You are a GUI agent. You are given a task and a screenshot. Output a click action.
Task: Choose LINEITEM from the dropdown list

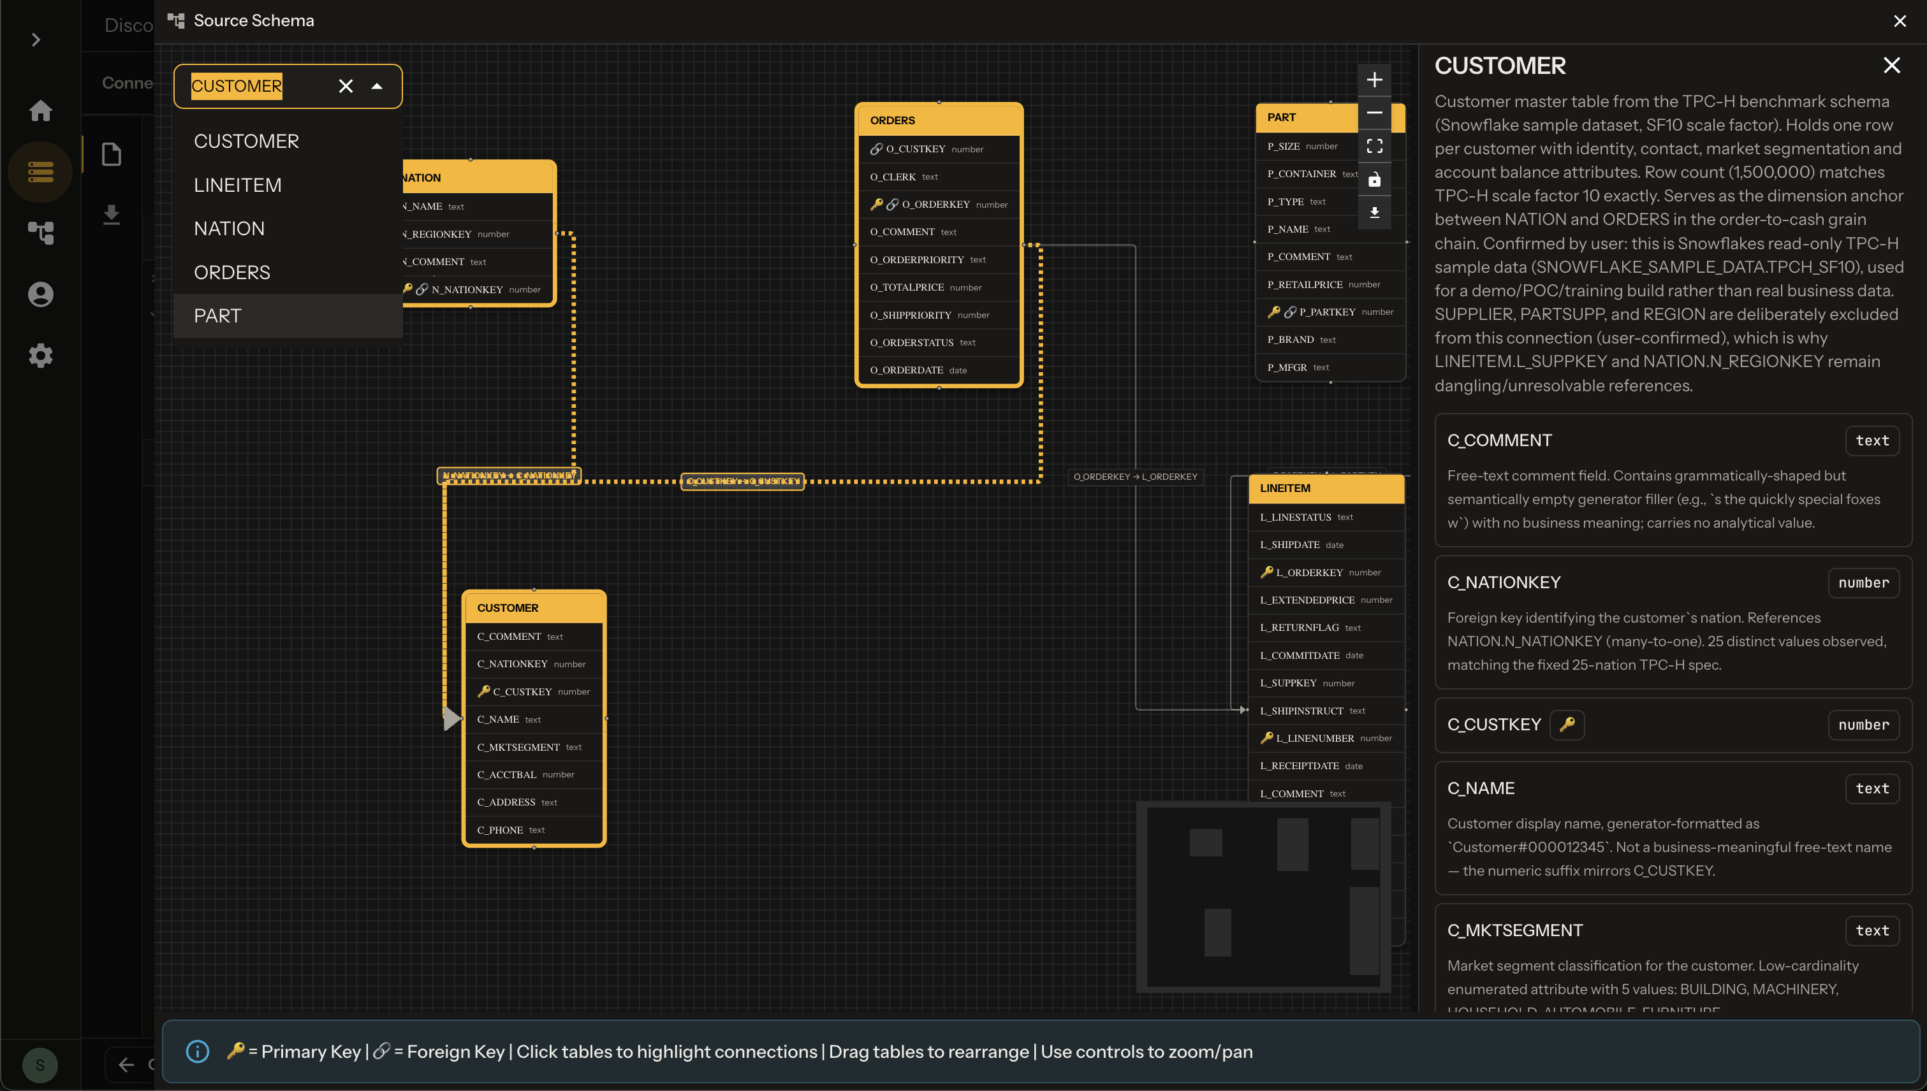pos(288,185)
